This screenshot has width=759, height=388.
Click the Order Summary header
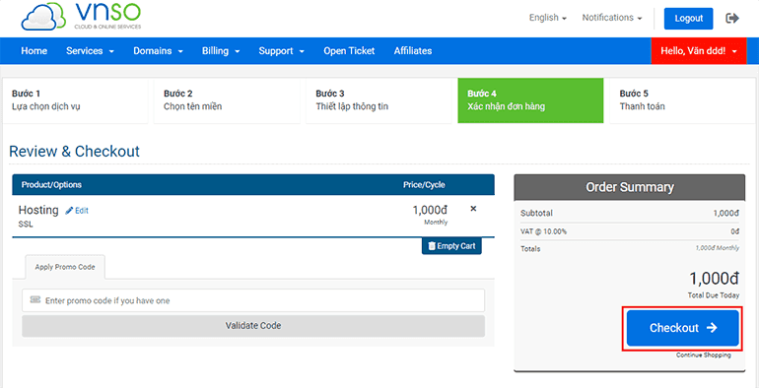(x=629, y=187)
